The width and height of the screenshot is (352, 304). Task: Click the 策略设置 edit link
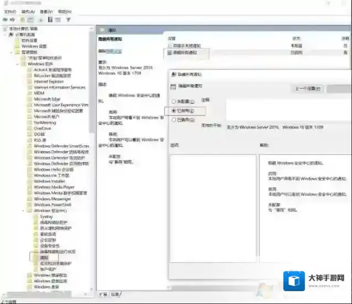(114, 51)
